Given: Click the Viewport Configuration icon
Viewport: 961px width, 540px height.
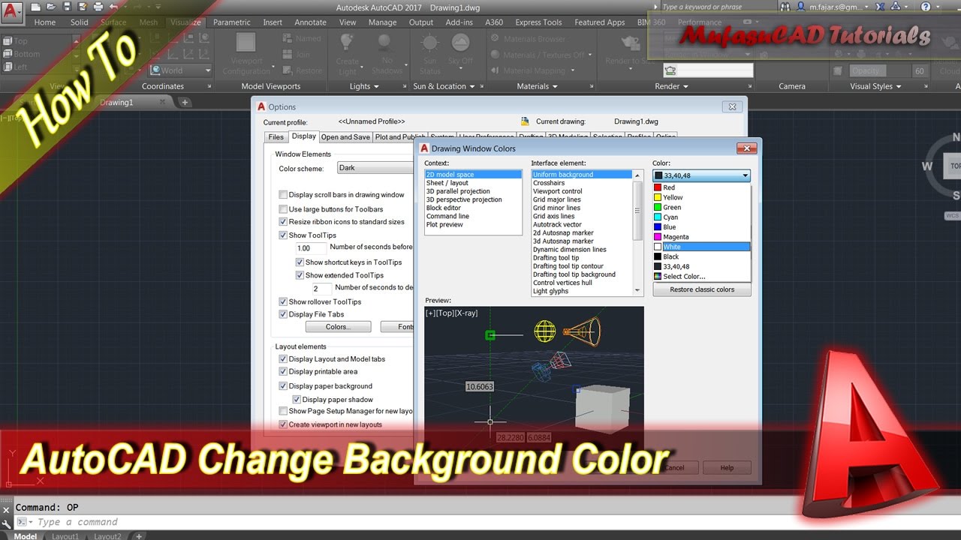Looking at the screenshot, I should [x=246, y=43].
